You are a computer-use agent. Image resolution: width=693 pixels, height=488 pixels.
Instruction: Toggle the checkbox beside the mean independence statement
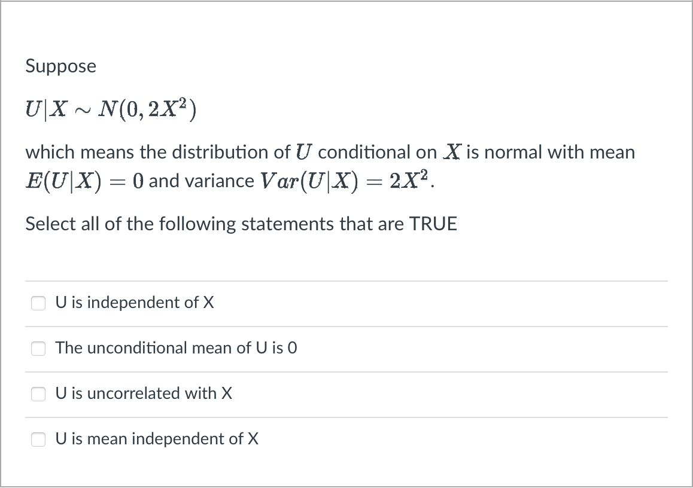click(38, 439)
